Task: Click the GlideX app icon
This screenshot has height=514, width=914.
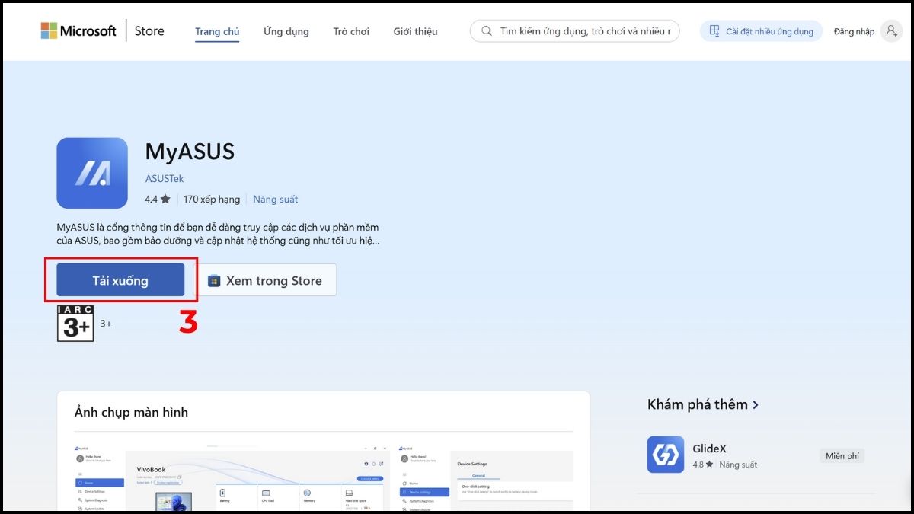Action: tap(666, 455)
